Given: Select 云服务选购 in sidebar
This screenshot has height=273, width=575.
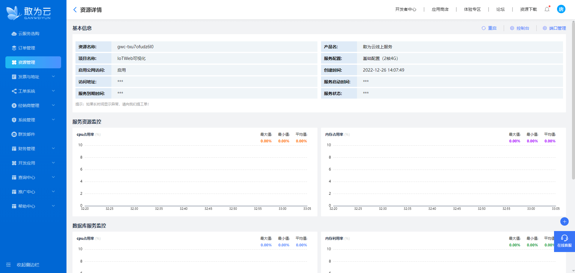Looking at the screenshot, I should (29, 34).
